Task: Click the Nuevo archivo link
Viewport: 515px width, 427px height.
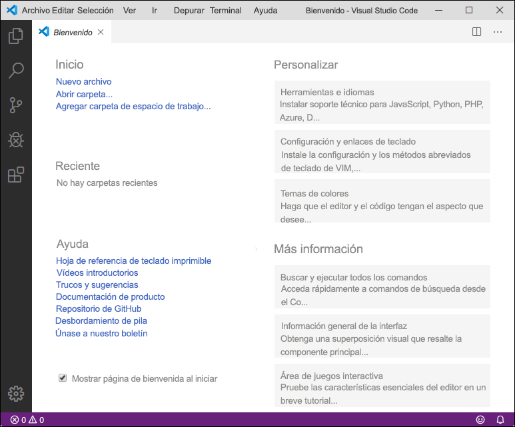Action: coord(84,81)
